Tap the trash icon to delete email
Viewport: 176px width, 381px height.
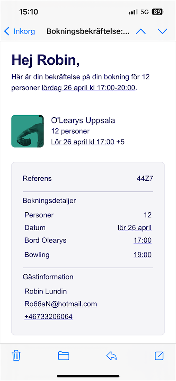pyautogui.click(x=16, y=356)
